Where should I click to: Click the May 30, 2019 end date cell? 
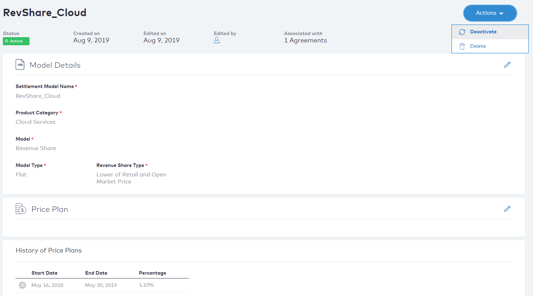pyautogui.click(x=101, y=285)
